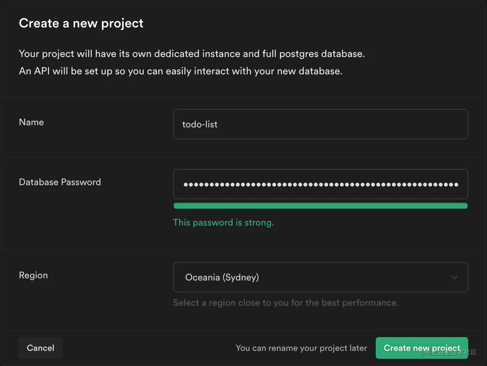Screen dimensions: 487x366
Task: Click the Database Password input field
Action: (320, 184)
